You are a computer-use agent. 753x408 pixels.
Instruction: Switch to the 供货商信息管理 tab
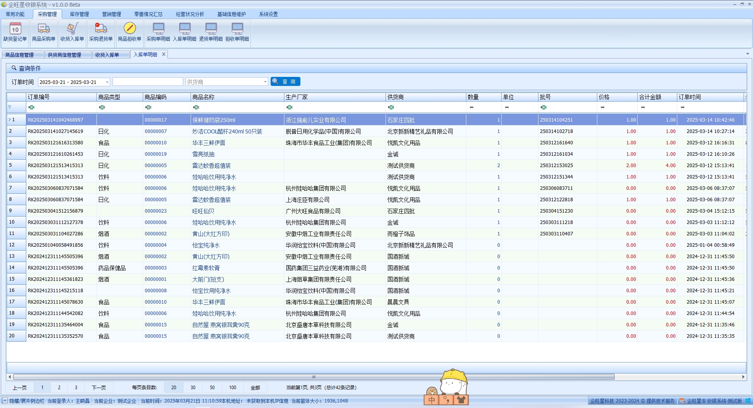[64, 55]
